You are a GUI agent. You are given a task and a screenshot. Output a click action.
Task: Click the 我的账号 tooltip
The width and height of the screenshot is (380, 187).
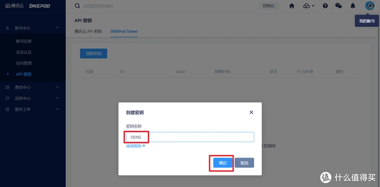click(367, 21)
